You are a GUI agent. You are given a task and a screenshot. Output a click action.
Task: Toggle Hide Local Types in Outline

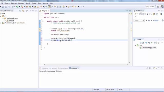coord(155,43)
